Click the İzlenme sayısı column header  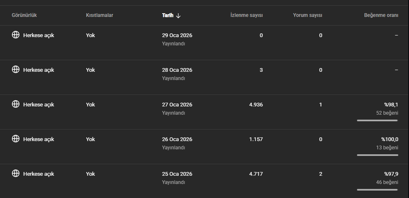pos(246,16)
